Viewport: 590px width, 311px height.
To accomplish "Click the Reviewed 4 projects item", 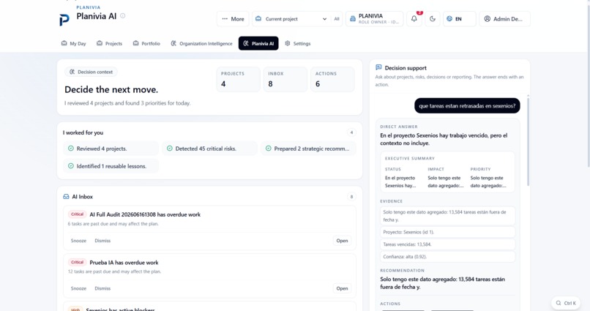I will (x=111, y=149).
